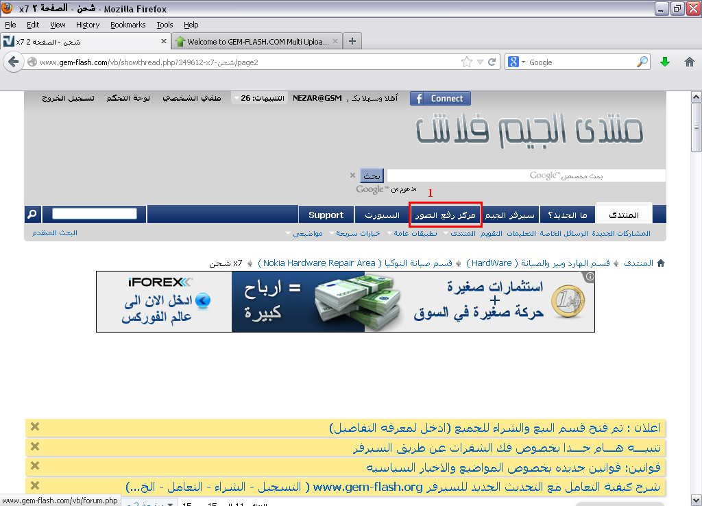Click scrollbar down arrow
Screen dimensions: 702x506
697,500
